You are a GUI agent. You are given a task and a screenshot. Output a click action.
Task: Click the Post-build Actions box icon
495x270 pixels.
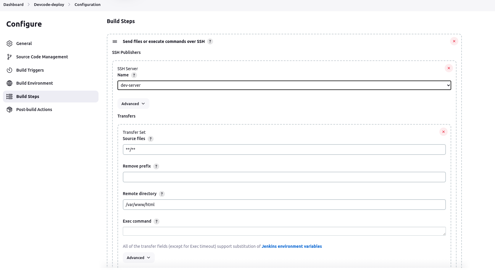click(x=9, y=110)
